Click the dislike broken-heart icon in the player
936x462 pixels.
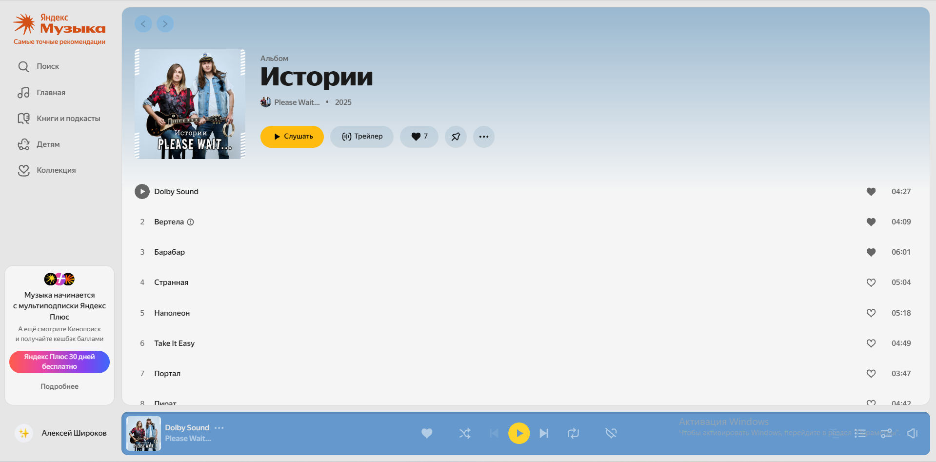[x=611, y=433]
